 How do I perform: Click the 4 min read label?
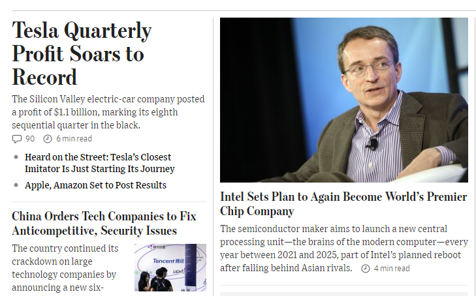[x=392, y=269]
